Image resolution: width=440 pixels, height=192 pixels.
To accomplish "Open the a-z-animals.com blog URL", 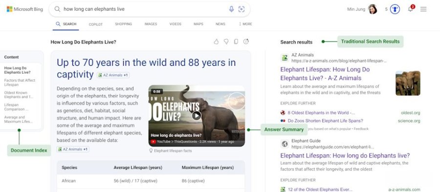I will 339,60.
